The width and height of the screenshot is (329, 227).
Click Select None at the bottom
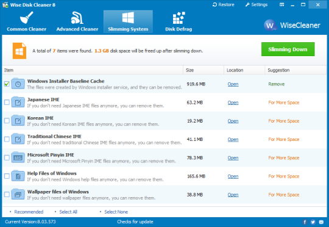116,212
